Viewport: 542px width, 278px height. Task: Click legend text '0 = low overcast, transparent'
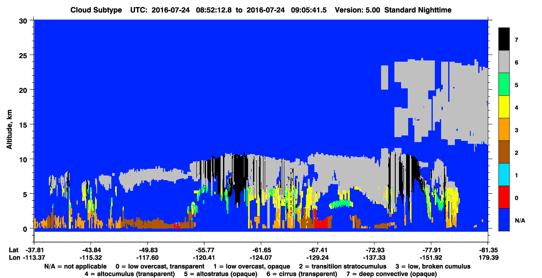pos(160,266)
